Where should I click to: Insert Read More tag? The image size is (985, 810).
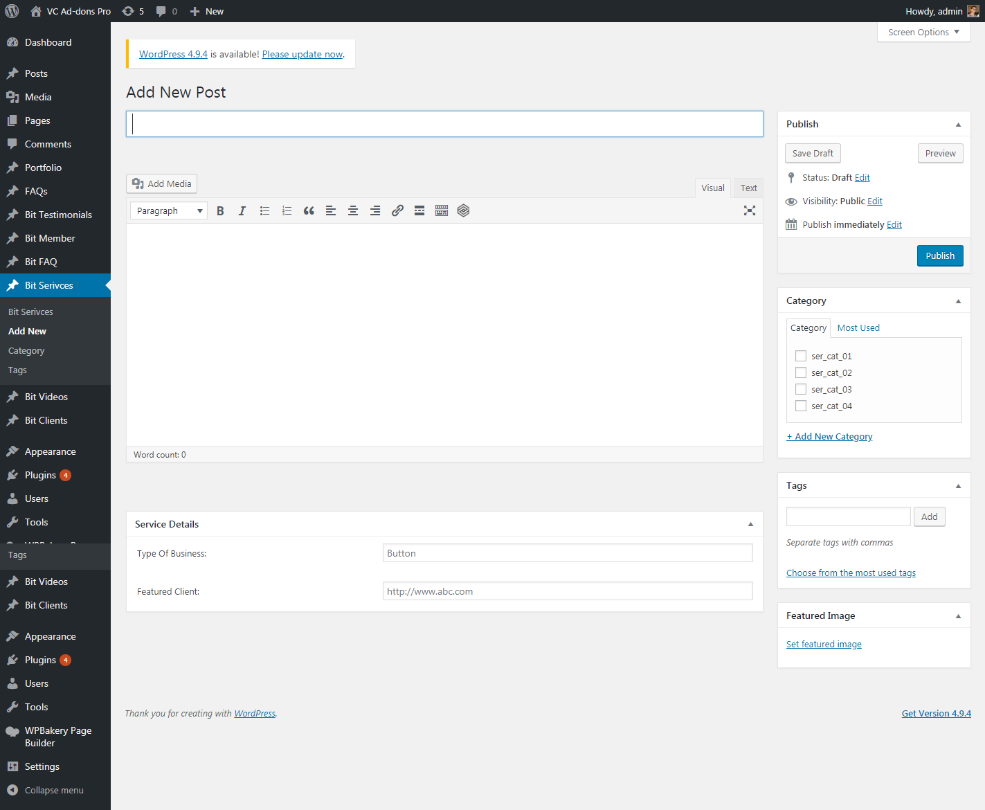(419, 211)
